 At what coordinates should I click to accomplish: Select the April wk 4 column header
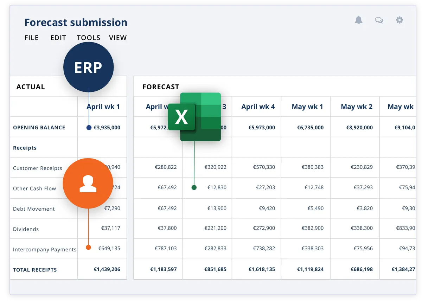[258, 107]
